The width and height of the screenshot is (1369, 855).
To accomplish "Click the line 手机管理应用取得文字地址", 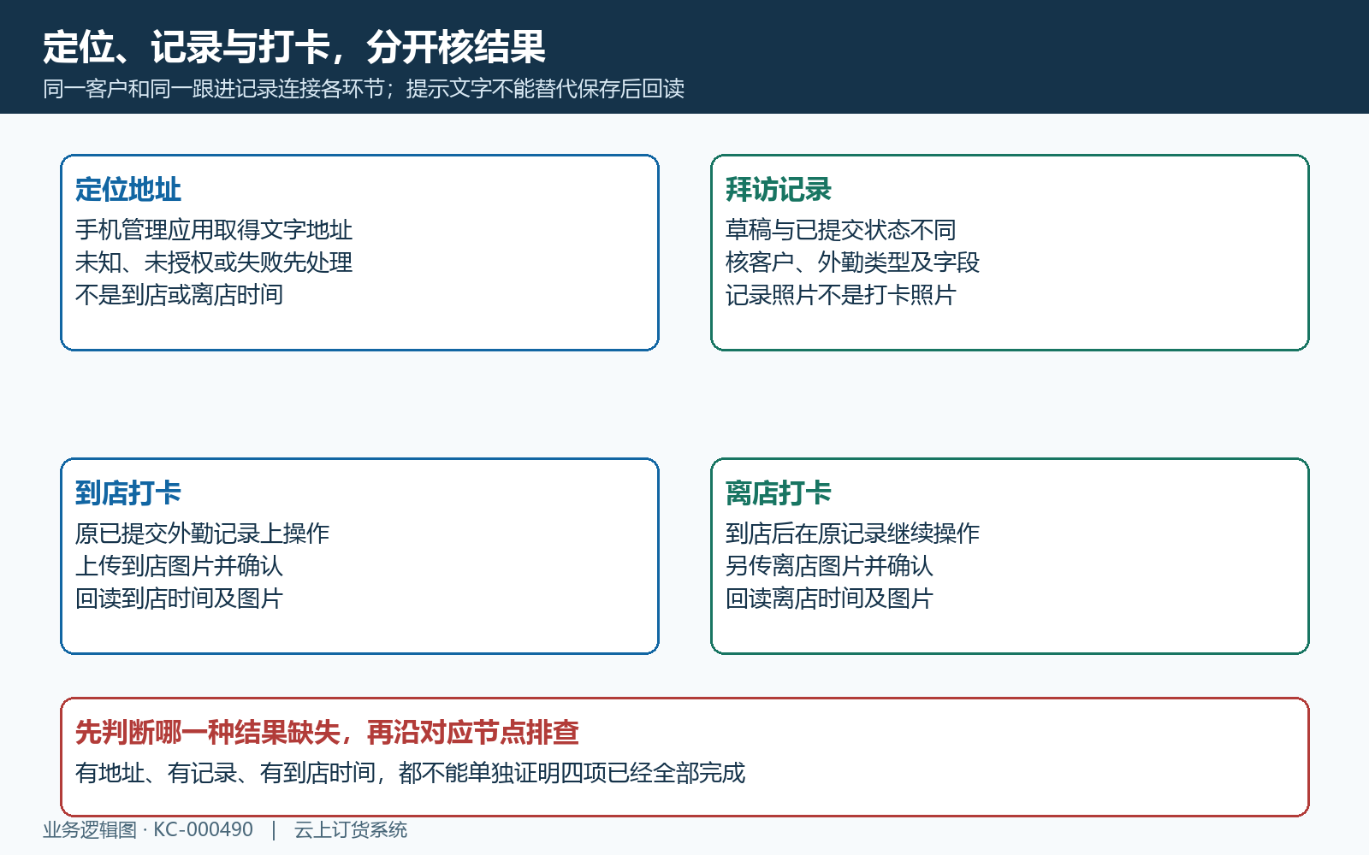I will tap(214, 230).
